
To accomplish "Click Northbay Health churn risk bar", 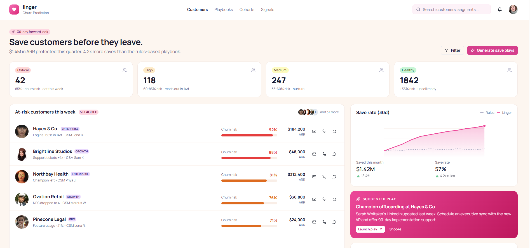I will click(x=249, y=181).
